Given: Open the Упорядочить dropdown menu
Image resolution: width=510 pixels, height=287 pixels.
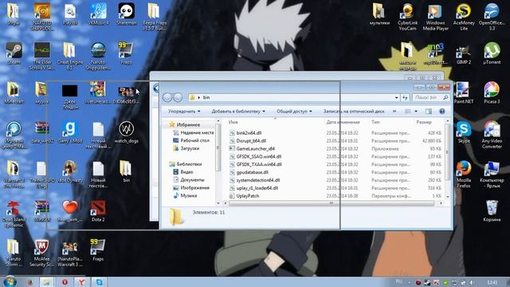Looking at the screenshot, I should pos(184,112).
